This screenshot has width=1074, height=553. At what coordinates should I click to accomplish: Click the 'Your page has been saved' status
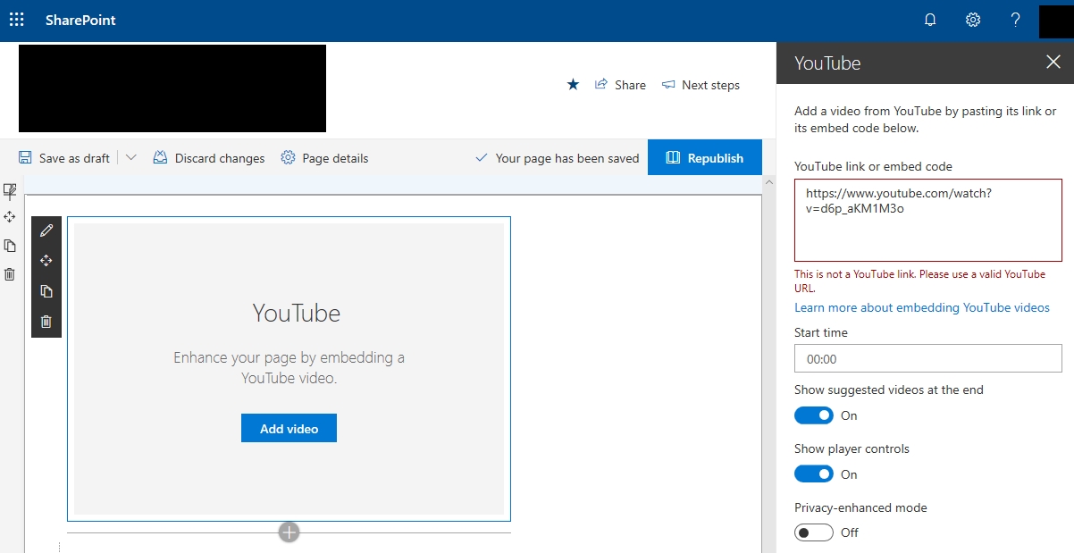[556, 158]
